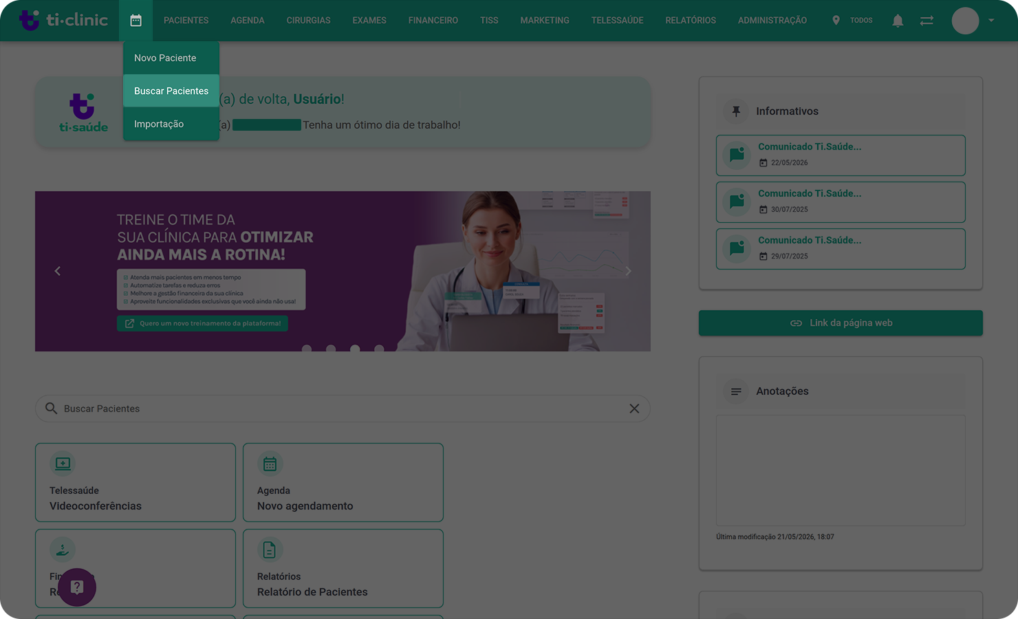Click the 'Tenha um ótimo dia de trabalho!' text
The width and height of the screenshot is (1018, 619).
(x=382, y=125)
